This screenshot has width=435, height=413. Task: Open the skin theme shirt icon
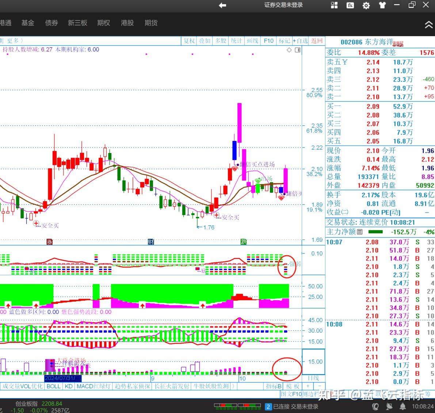pyautogui.click(x=382, y=5)
